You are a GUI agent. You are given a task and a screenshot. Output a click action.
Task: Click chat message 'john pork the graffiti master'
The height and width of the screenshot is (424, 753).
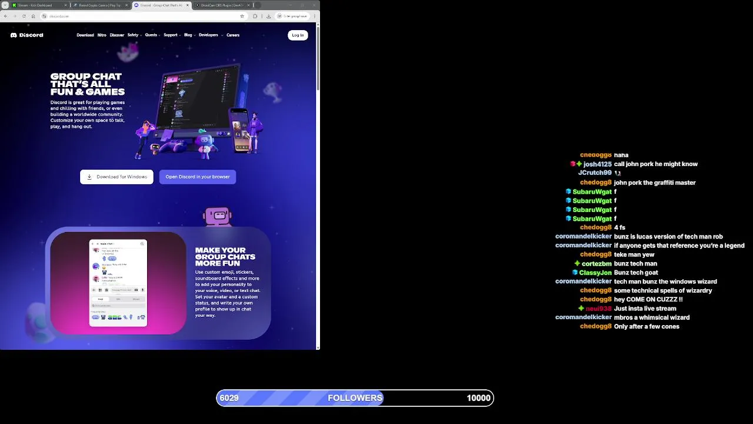[x=655, y=183]
